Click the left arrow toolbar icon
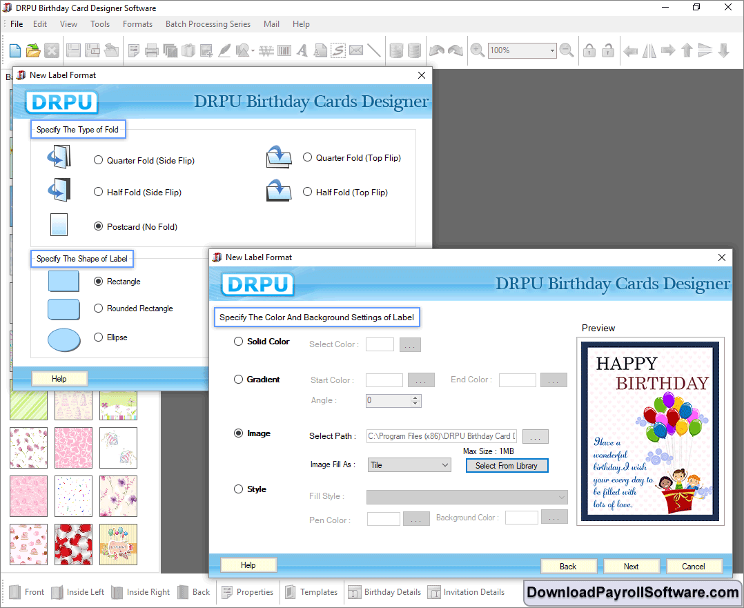Viewport: 744px width, 608px height. click(x=630, y=50)
